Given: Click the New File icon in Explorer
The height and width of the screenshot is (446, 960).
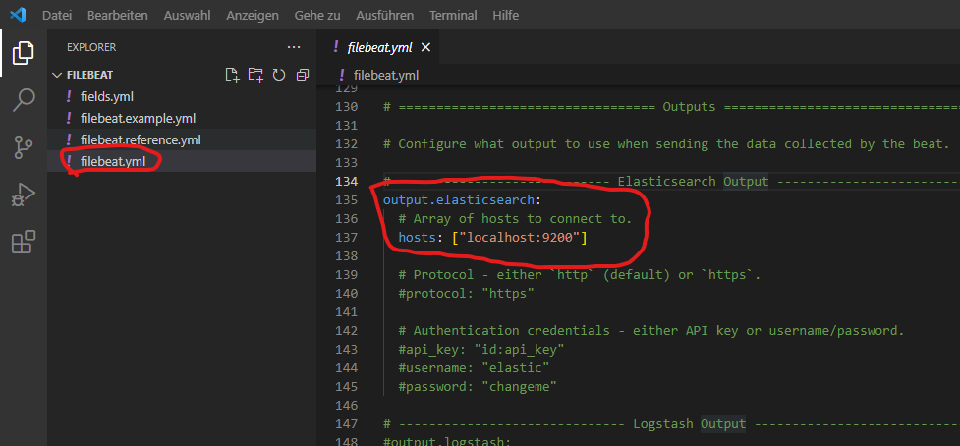Looking at the screenshot, I should [232, 75].
